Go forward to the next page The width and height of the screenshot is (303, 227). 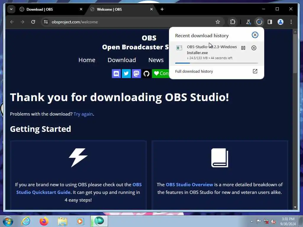coord(22,22)
